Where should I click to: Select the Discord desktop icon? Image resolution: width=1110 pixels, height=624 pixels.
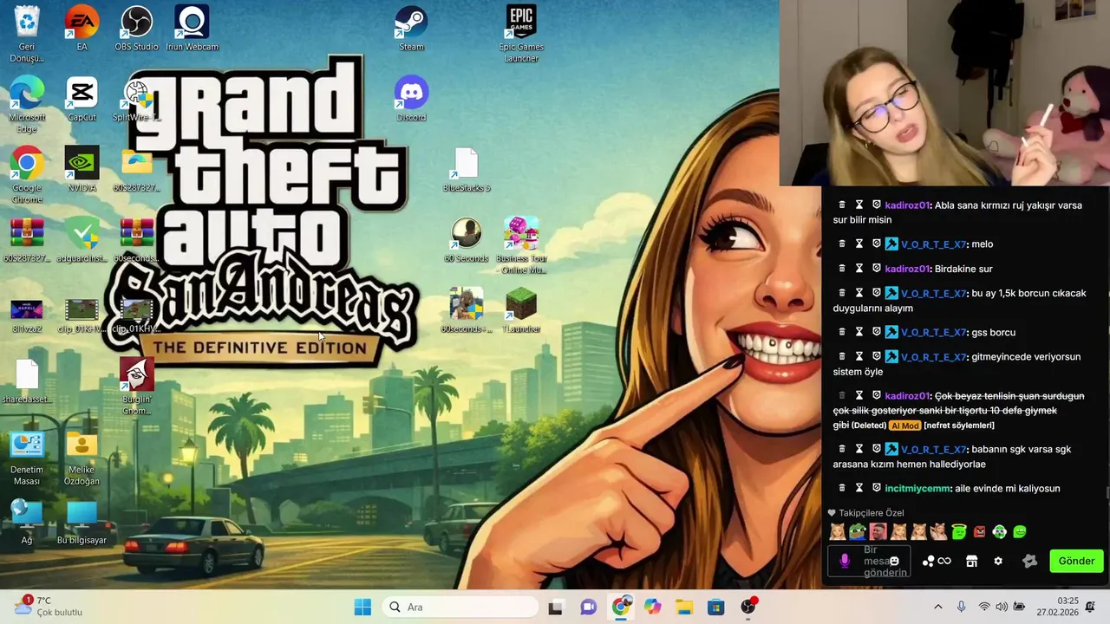point(411,99)
